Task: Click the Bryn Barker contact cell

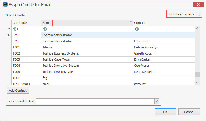Action: pos(164,59)
